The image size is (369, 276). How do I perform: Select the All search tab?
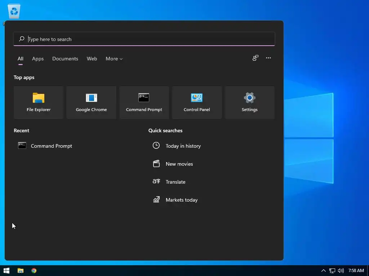tap(21, 59)
